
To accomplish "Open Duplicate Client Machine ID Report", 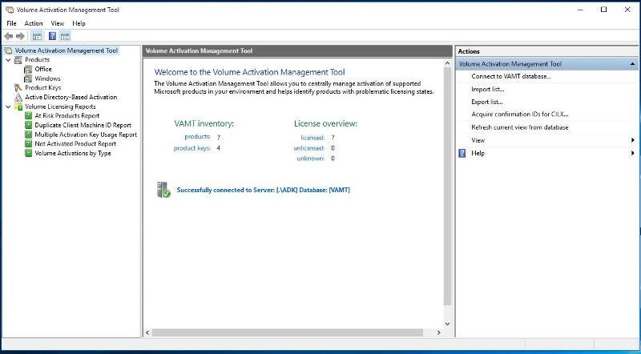I will (83, 125).
